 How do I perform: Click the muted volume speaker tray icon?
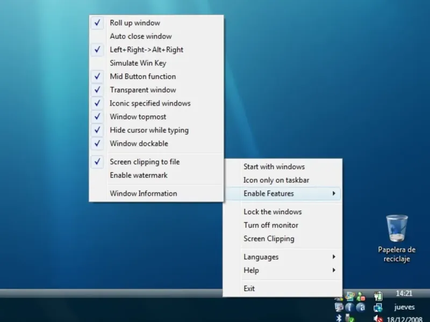click(x=378, y=318)
